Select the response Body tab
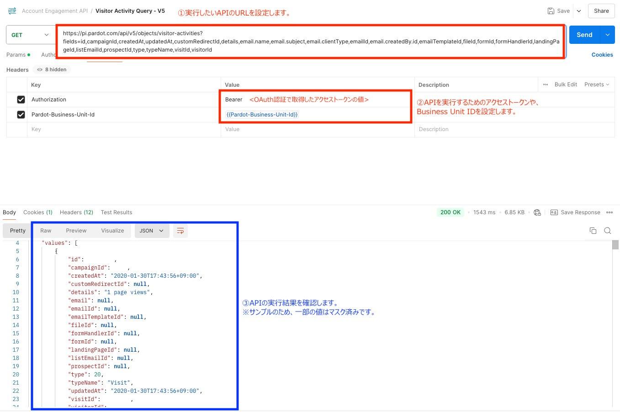The width and height of the screenshot is (620, 412). tap(9, 212)
